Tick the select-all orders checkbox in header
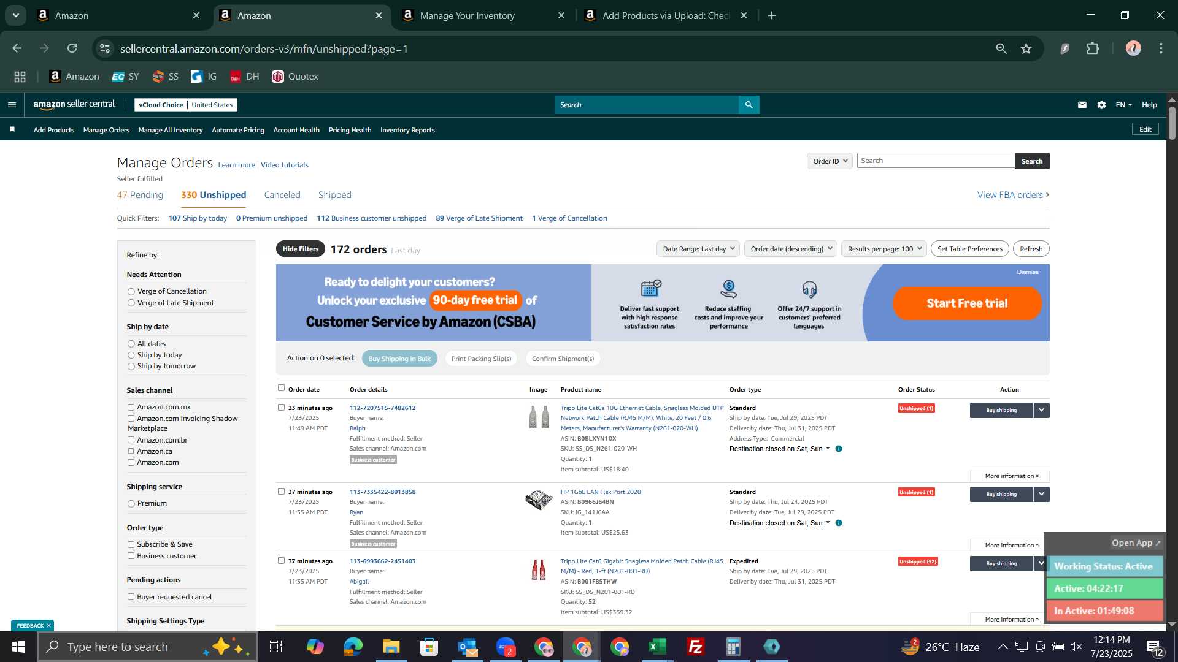The image size is (1178, 662). [281, 388]
